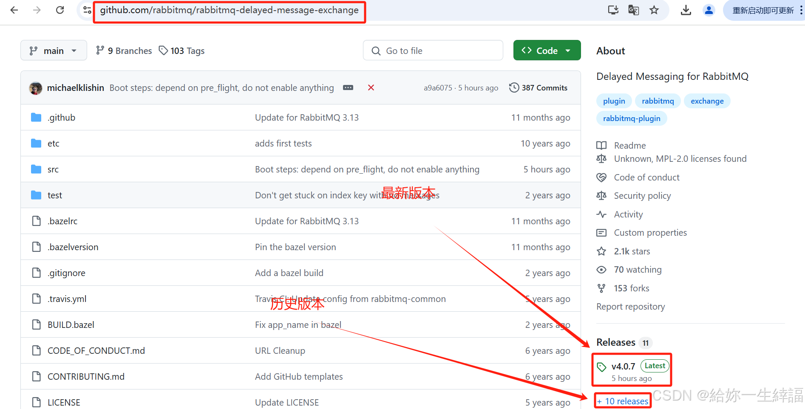Open the main branch dropdown
The image size is (805, 409).
[54, 51]
